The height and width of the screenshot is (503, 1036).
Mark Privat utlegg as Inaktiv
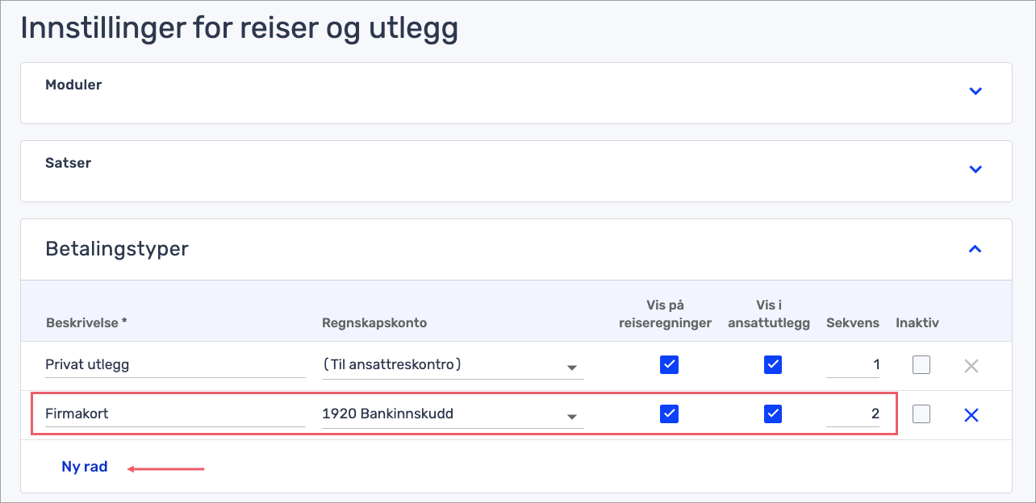tap(921, 365)
